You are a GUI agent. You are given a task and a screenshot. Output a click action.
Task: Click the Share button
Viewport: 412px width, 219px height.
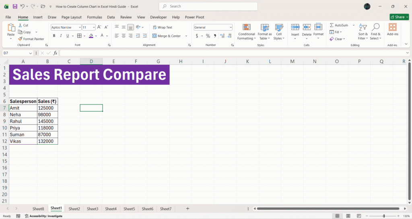click(x=399, y=17)
